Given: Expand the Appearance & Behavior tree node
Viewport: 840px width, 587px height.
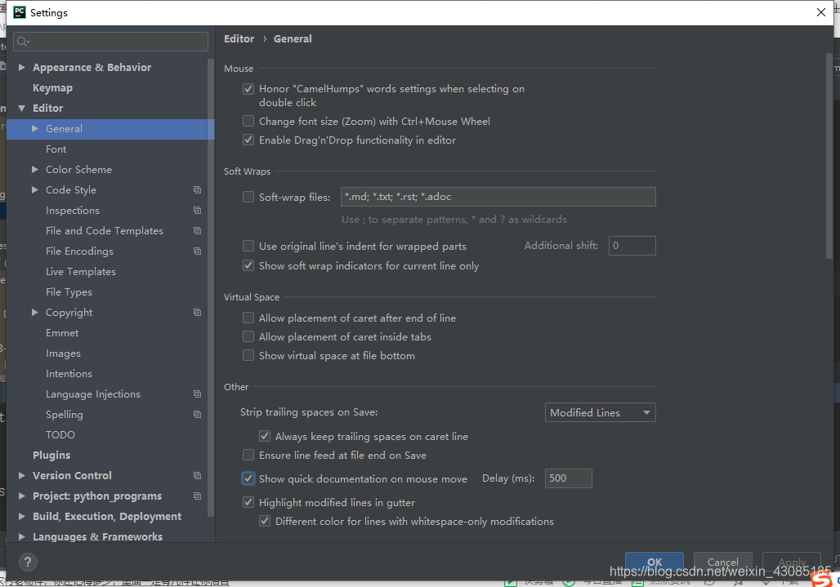Looking at the screenshot, I should 22,68.
